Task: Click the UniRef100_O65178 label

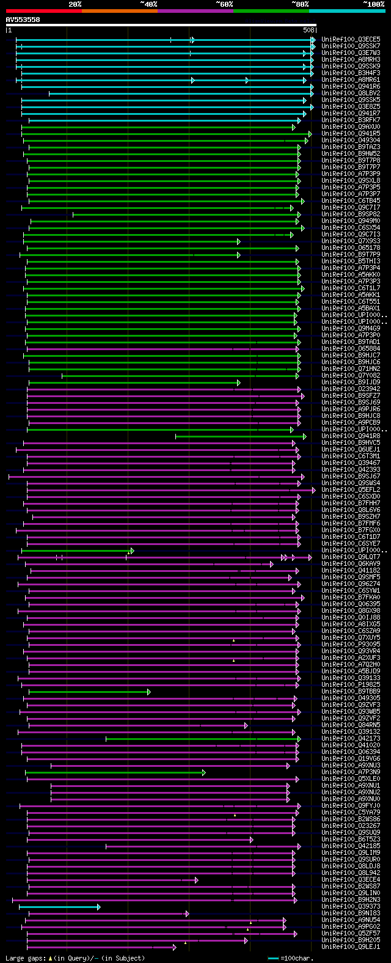Action: click(351, 248)
